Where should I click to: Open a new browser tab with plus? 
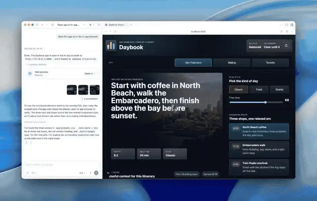pyautogui.click(x=131, y=25)
